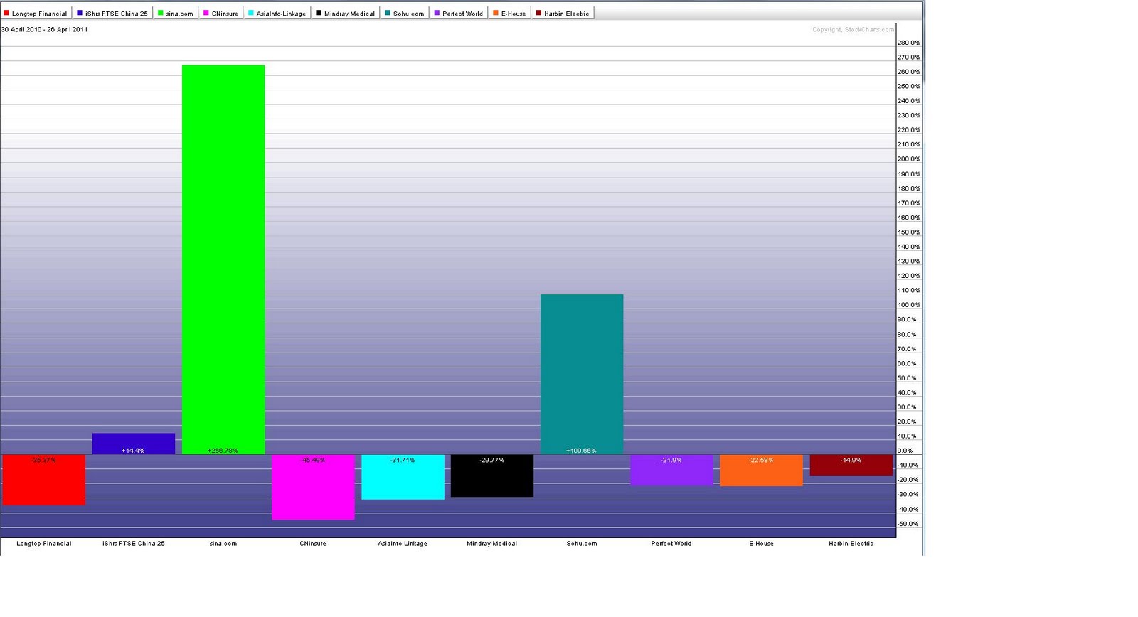
Task: Select the Harbin Electric legend tab
Action: 563,13
